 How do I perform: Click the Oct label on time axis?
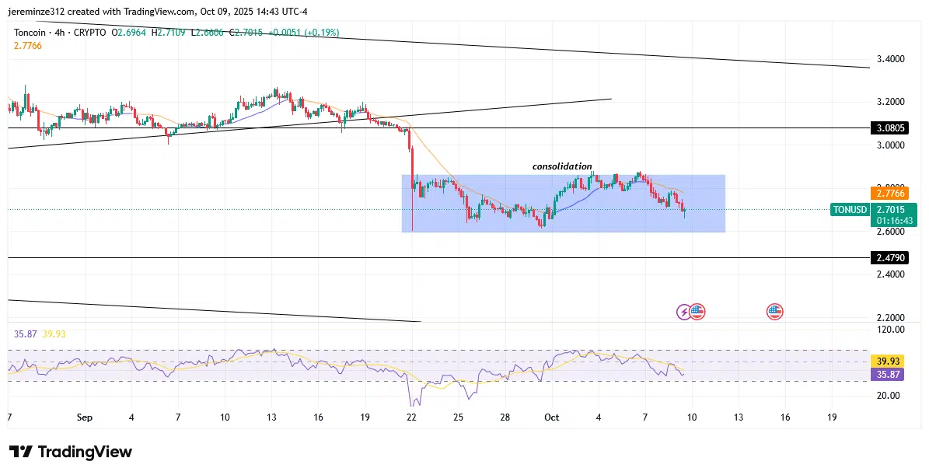551,417
